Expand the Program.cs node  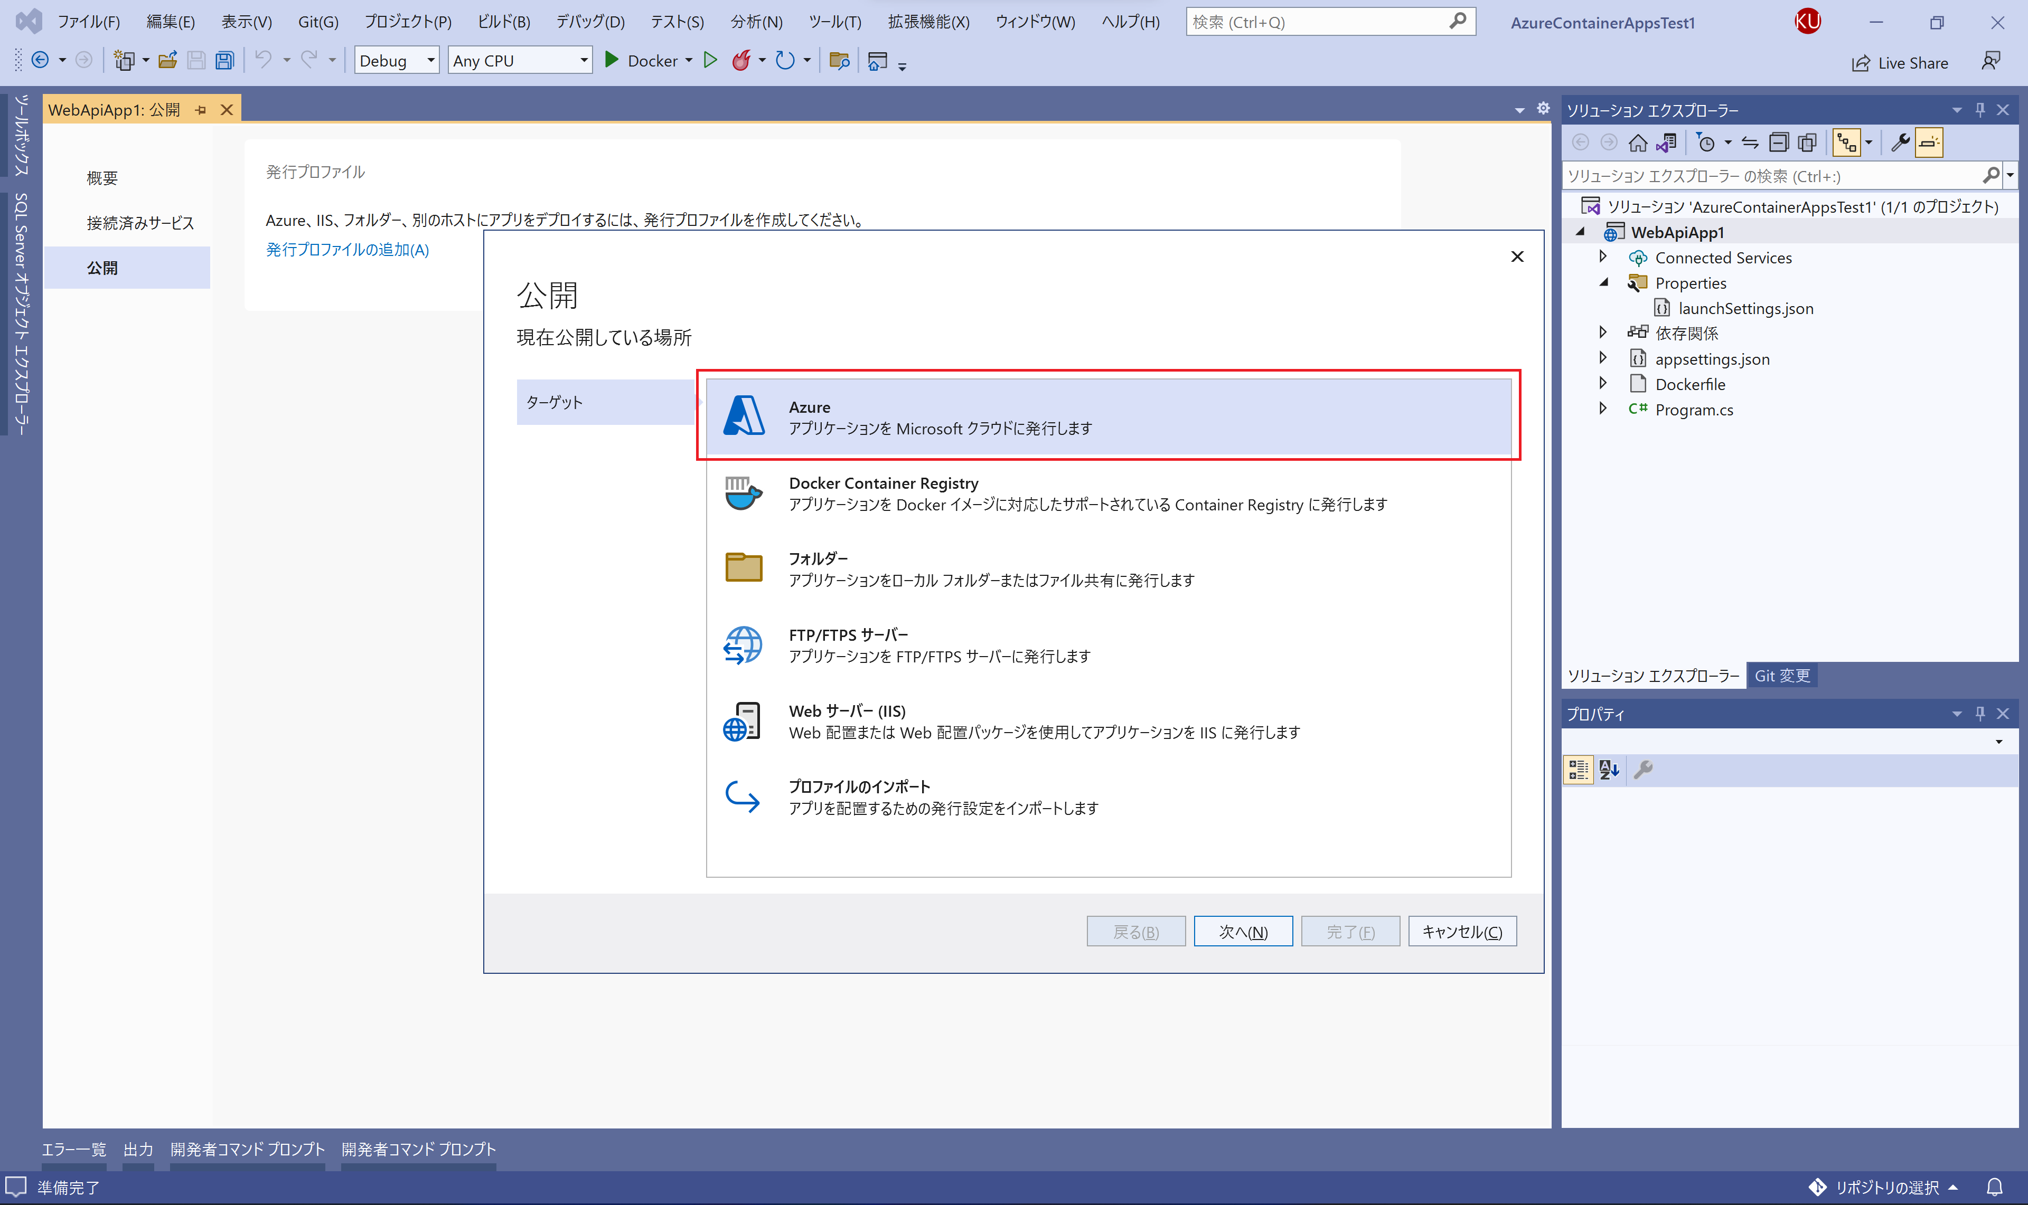click(1603, 409)
